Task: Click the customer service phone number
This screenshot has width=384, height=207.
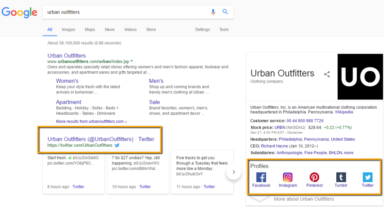Action: (x=305, y=121)
